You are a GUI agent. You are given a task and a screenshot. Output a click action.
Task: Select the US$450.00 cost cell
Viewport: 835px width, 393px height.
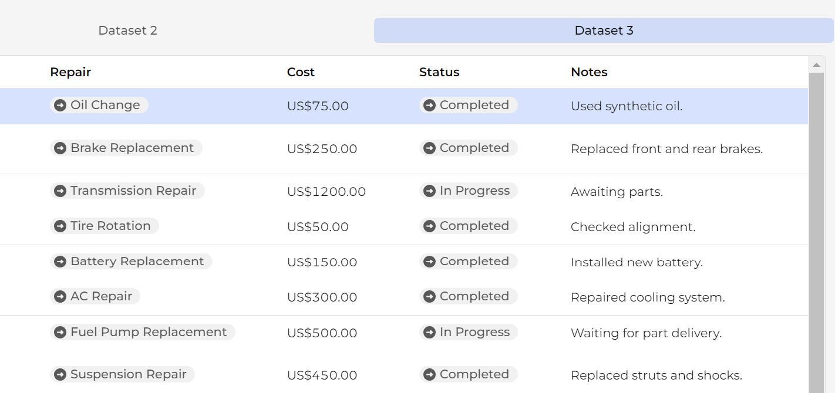322,375
